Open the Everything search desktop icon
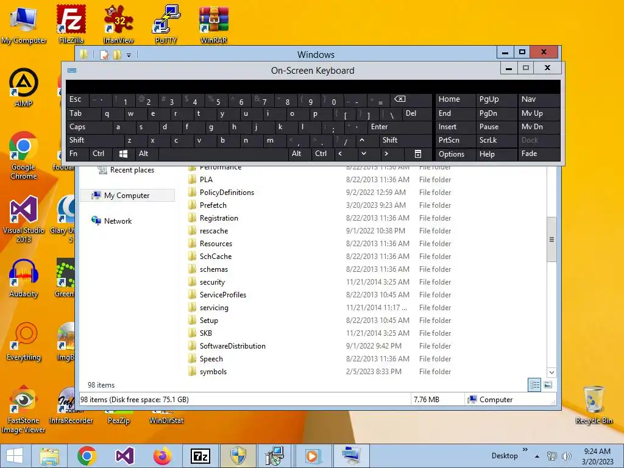 tap(24, 341)
